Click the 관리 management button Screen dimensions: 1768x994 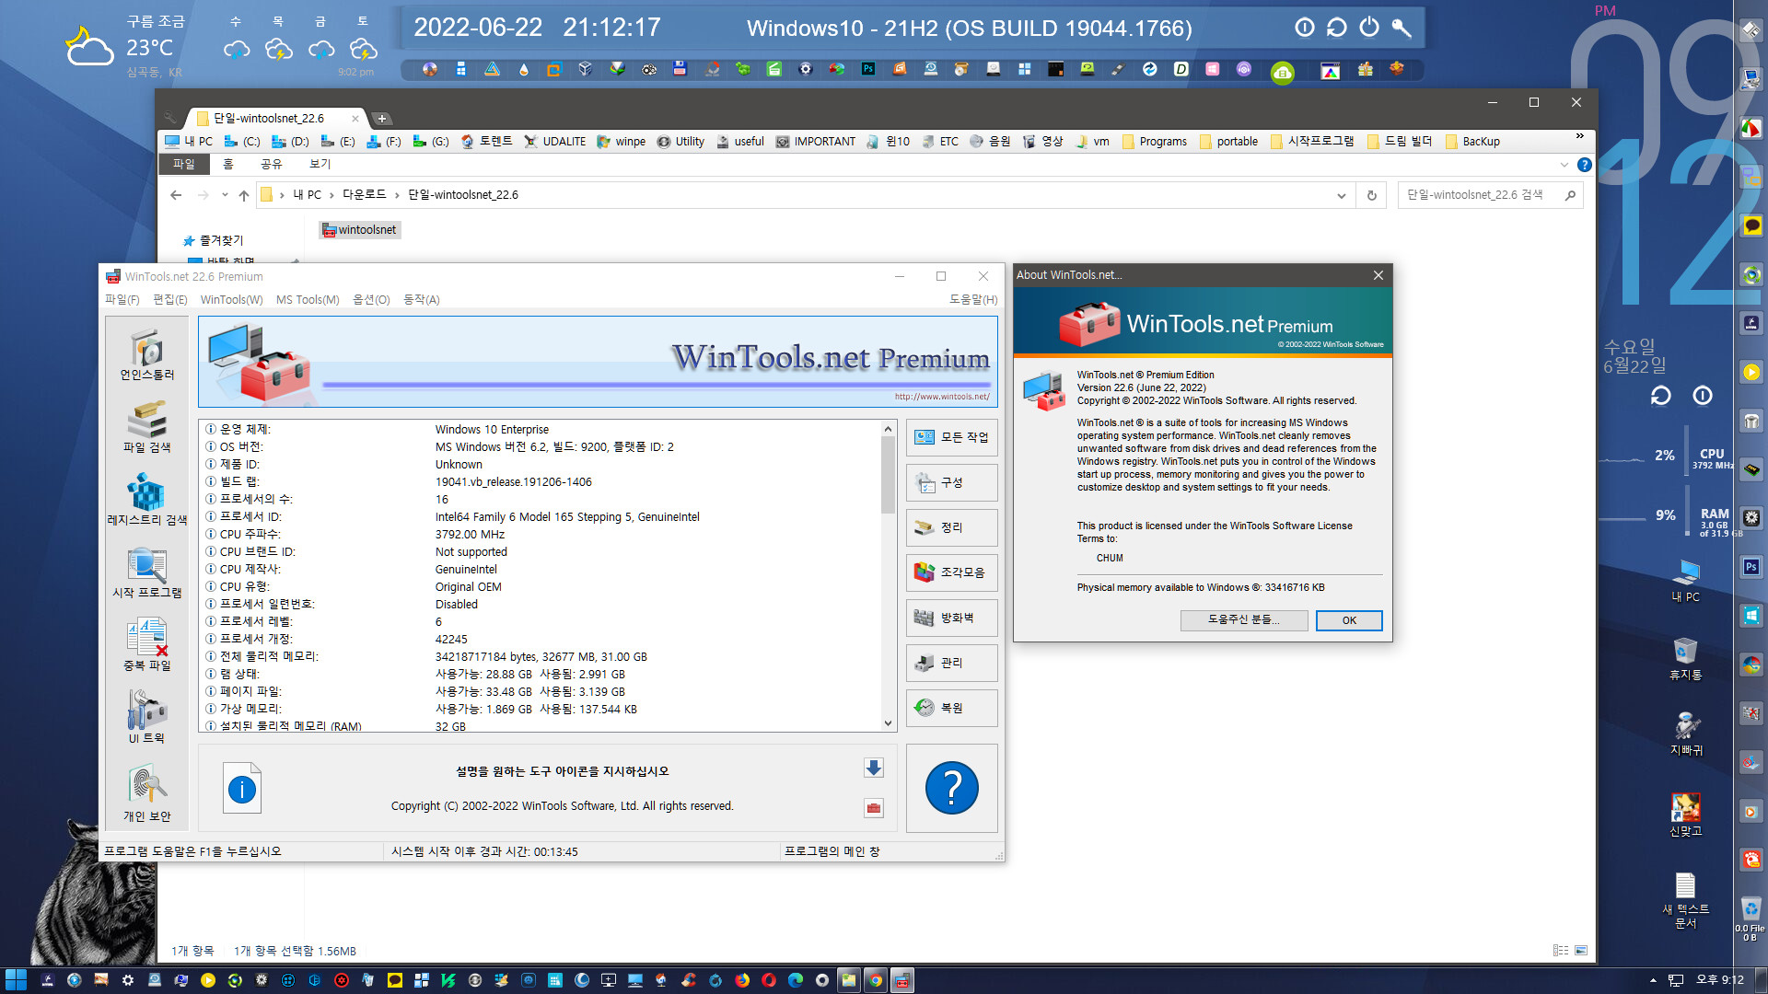tap(951, 663)
